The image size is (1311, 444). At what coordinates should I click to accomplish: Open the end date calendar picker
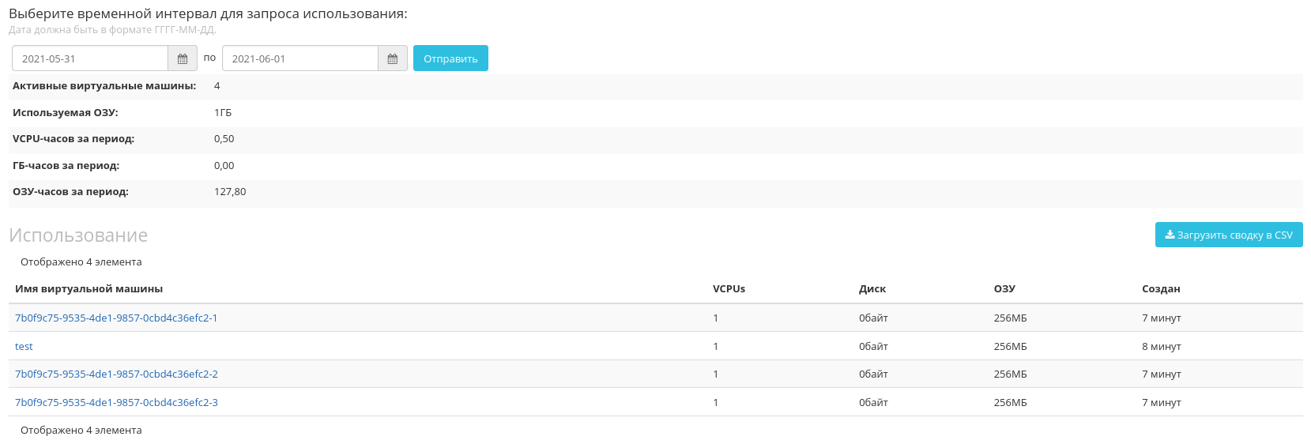393,58
